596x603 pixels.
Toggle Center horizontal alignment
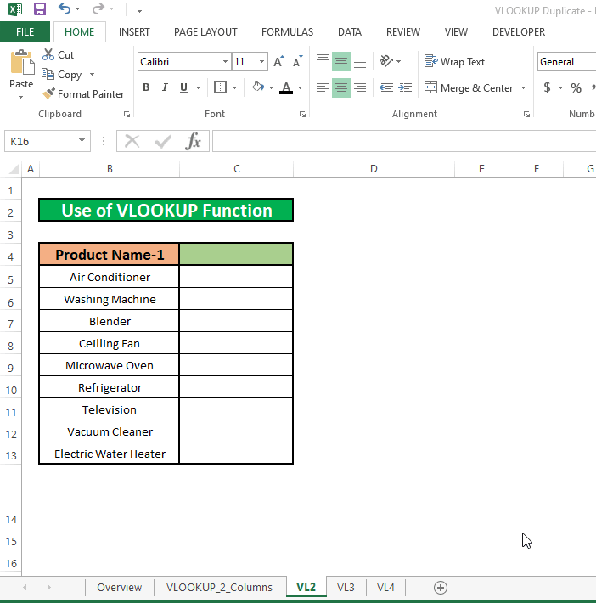click(x=341, y=87)
